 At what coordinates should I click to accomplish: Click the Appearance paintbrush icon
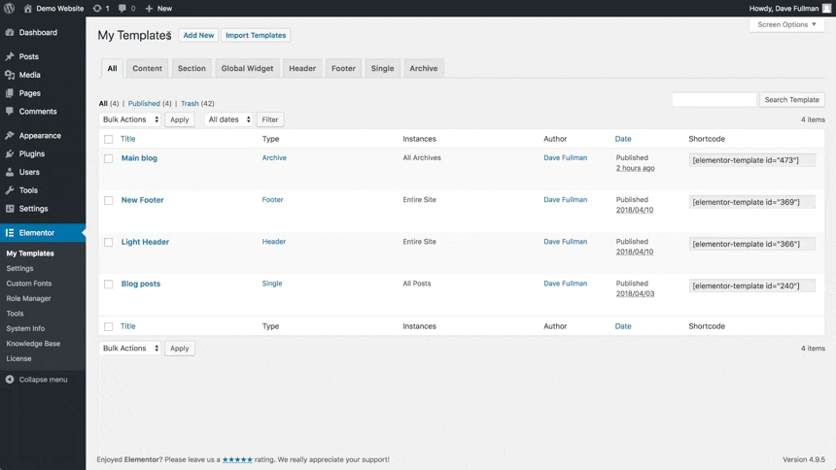pyautogui.click(x=10, y=136)
